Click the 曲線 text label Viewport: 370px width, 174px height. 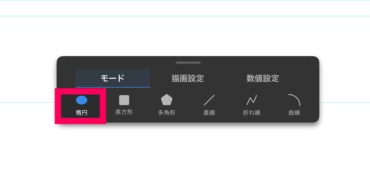[294, 113]
